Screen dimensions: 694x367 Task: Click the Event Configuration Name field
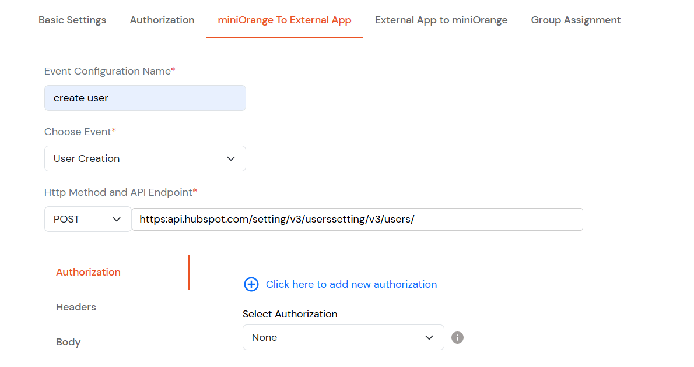click(x=145, y=98)
